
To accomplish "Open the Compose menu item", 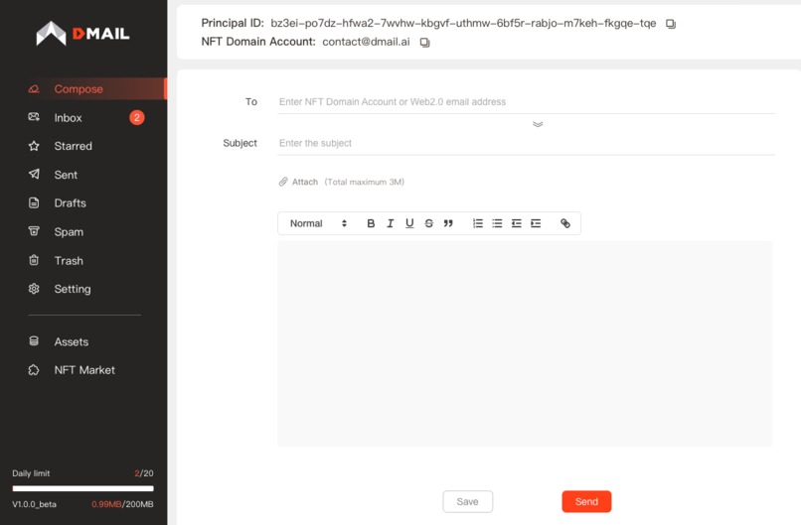I will coord(83,88).
